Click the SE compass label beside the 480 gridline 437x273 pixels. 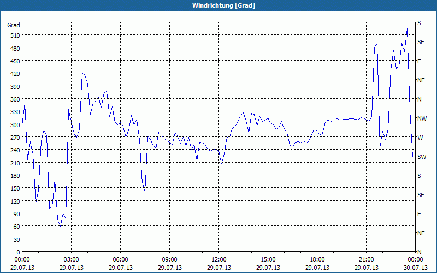click(421, 42)
